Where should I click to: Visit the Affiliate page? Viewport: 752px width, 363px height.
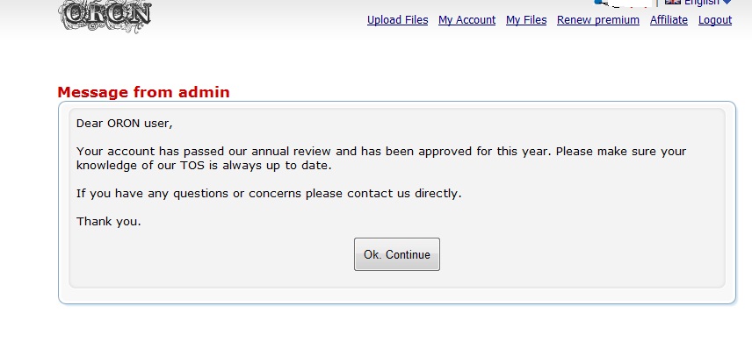click(669, 20)
